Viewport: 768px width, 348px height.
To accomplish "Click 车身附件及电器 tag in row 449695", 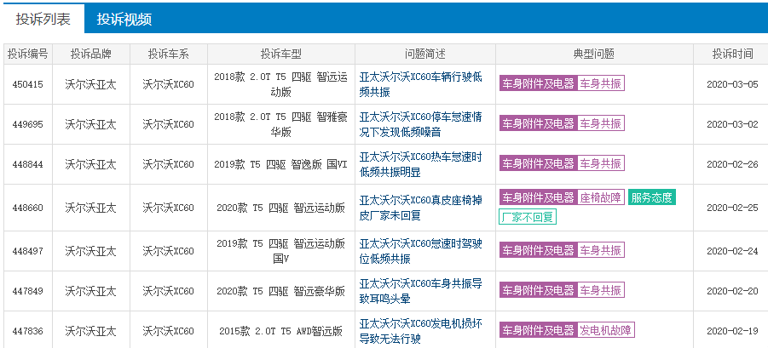I will point(539,123).
